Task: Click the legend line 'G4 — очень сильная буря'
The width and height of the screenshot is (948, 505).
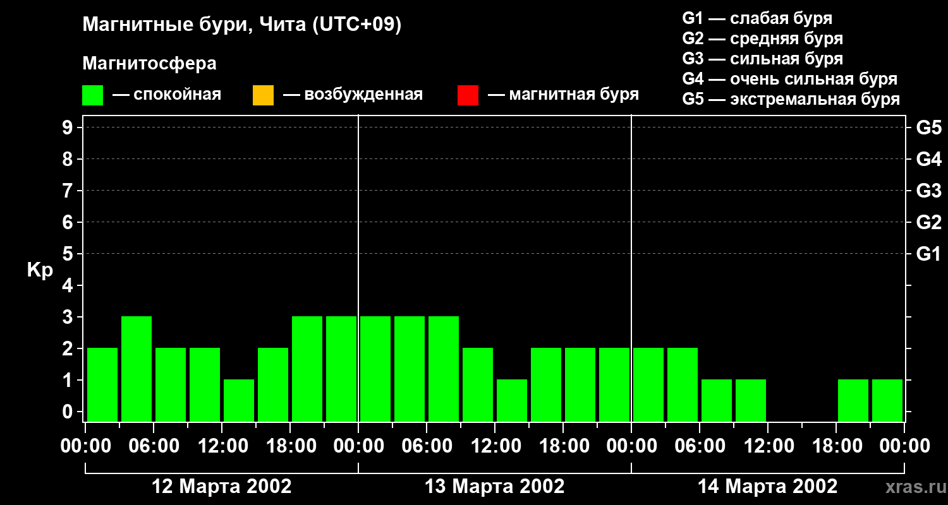Action: (789, 79)
